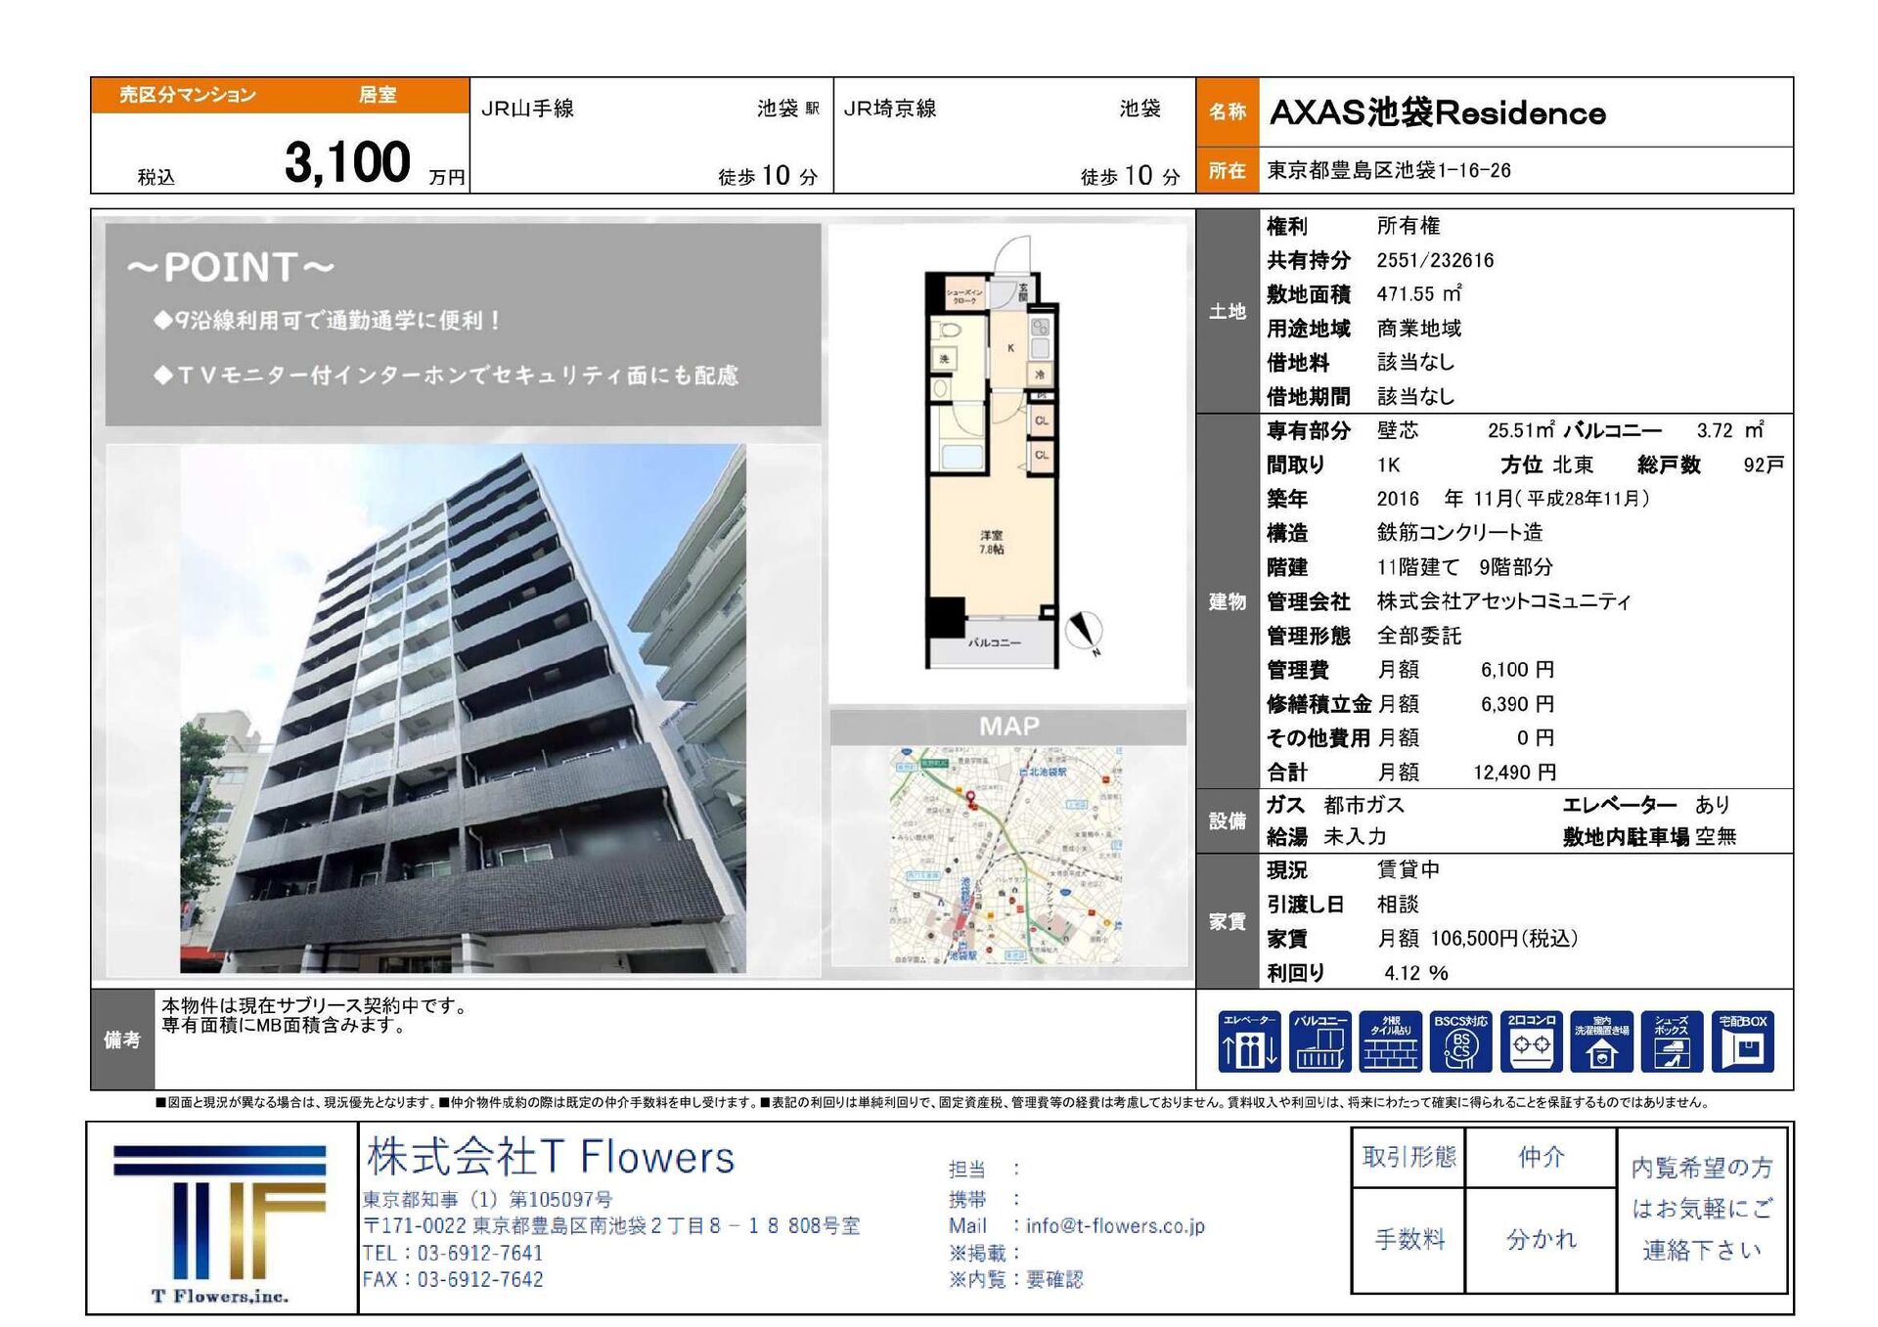Open the info@t-flowers.co.jp email link
The image size is (1878, 1327).
pos(1115,1225)
